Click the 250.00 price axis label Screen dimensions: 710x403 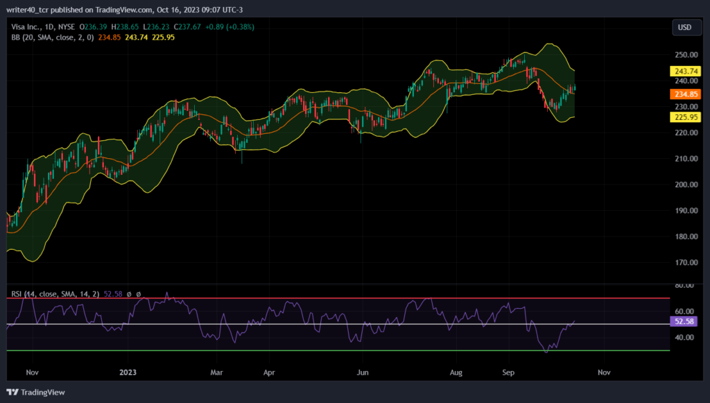click(686, 55)
